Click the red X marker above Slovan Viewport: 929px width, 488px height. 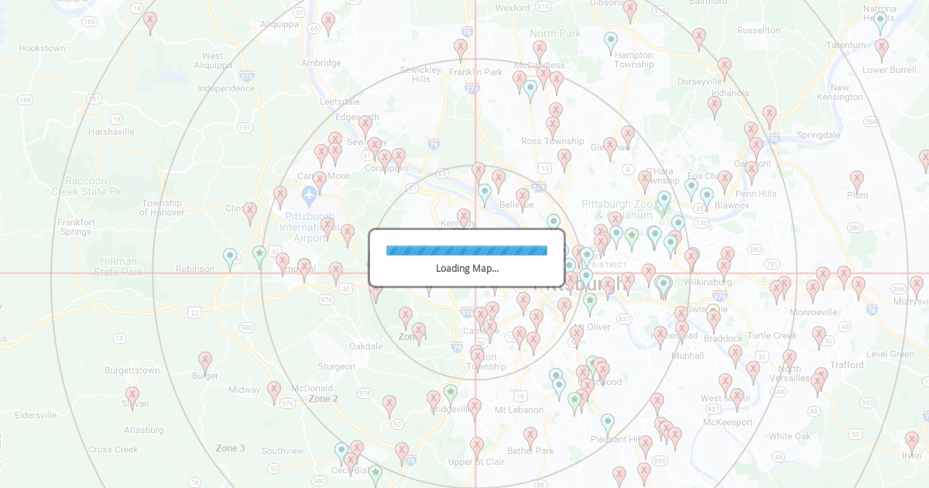point(132,396)
